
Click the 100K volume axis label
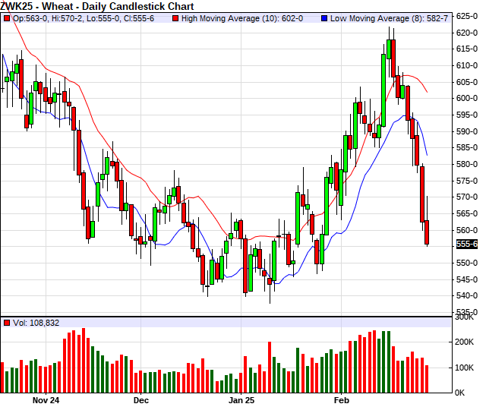(465, 368)
